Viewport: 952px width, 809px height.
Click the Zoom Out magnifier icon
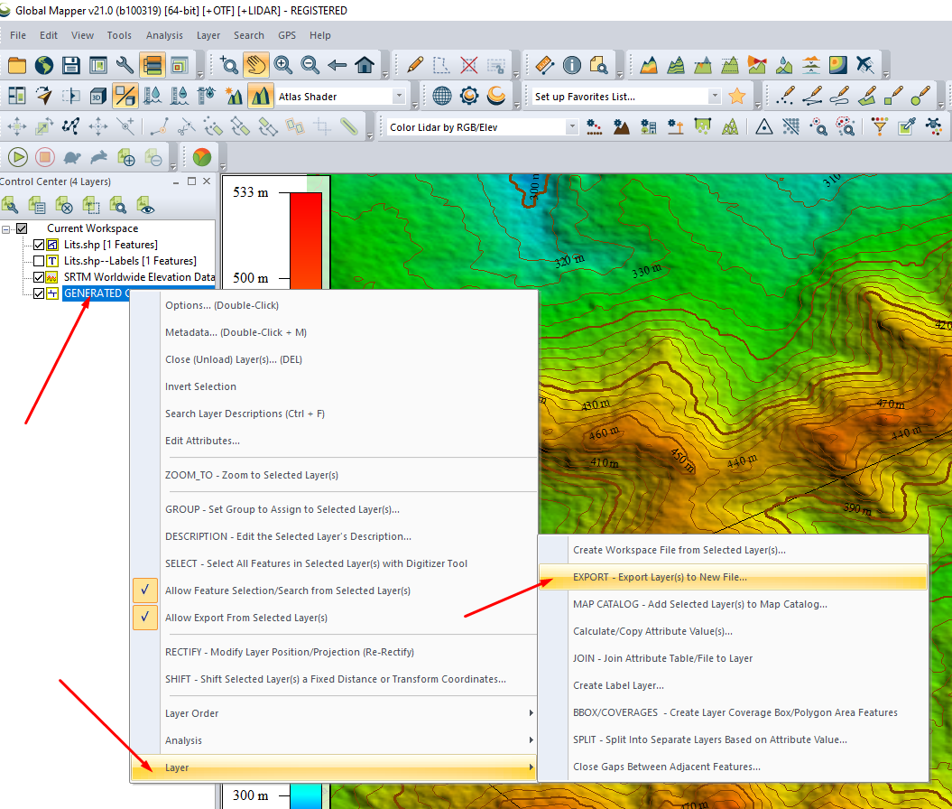pyautogui.click(x=310, y=65)
